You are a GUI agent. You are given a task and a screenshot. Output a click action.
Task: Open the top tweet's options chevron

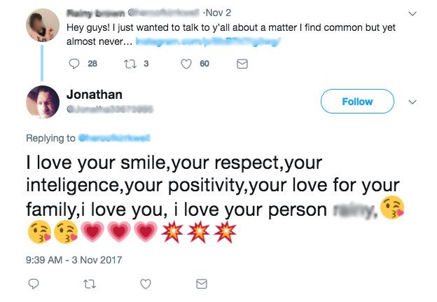[x=412, y=13]
